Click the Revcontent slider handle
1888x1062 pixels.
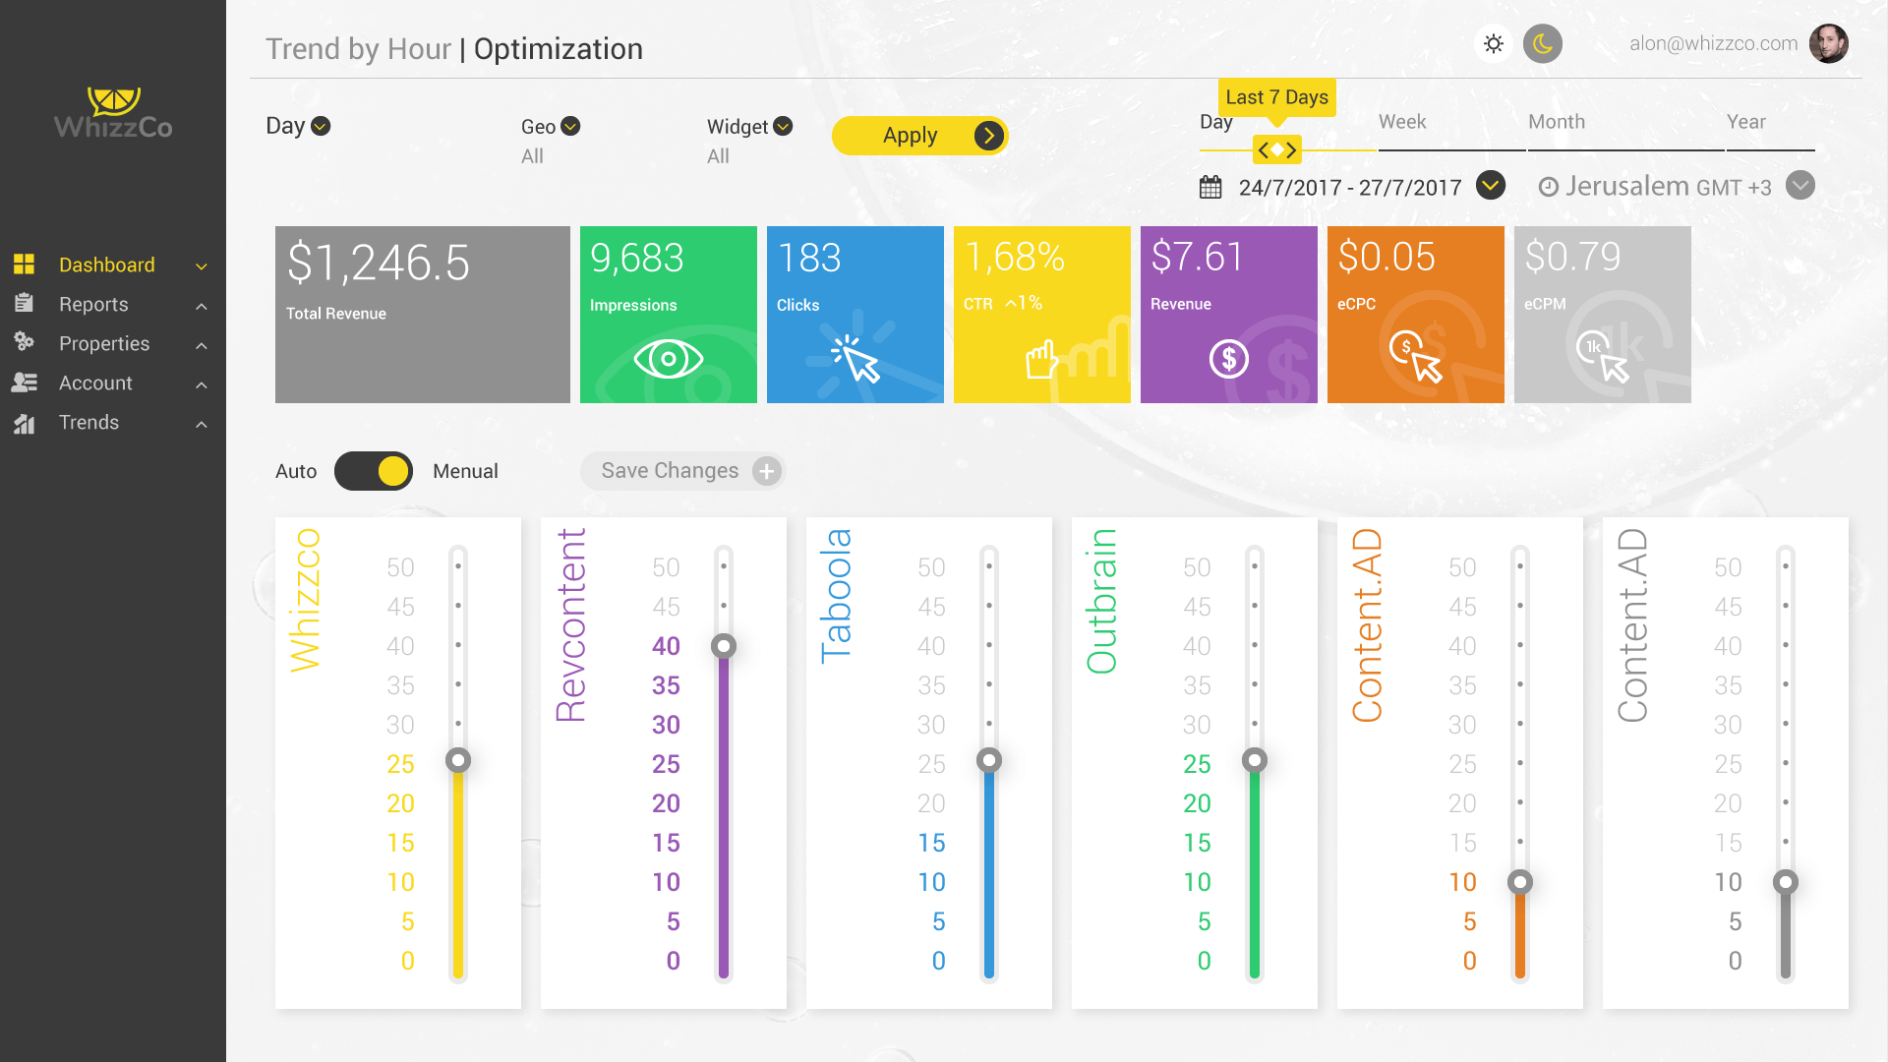724,646
